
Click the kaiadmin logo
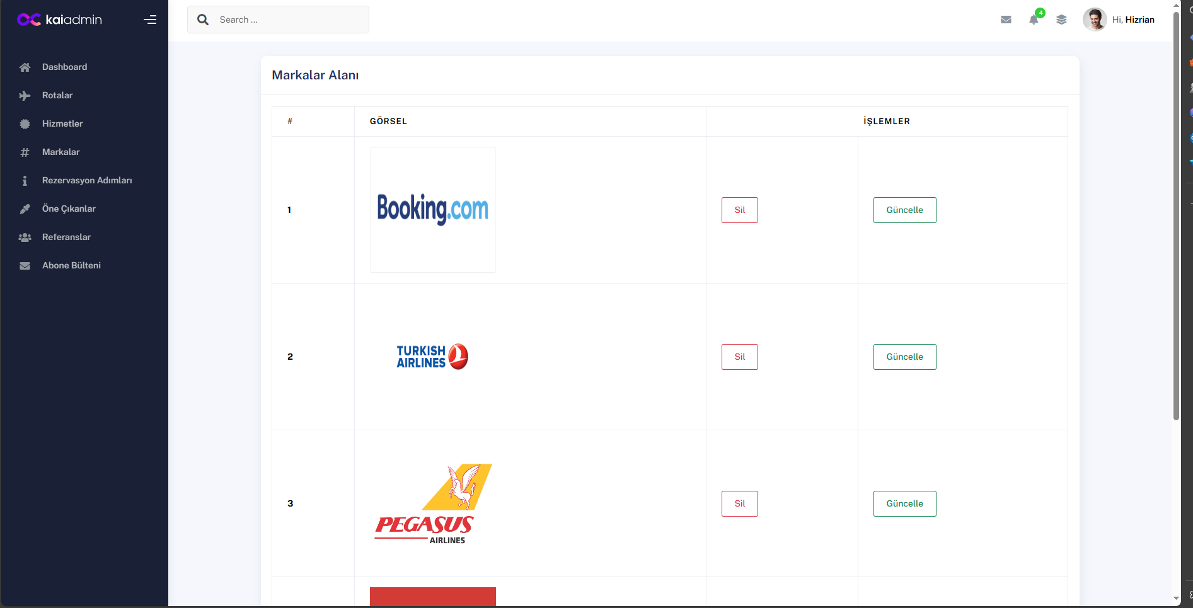click(x=60, y=20)
